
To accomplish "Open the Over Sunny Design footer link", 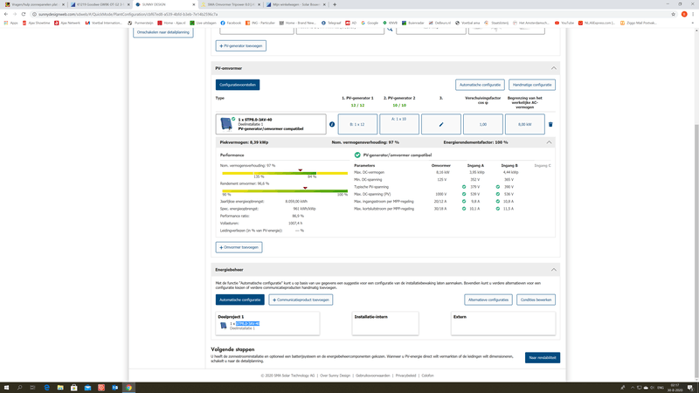I will click(336, 376).
